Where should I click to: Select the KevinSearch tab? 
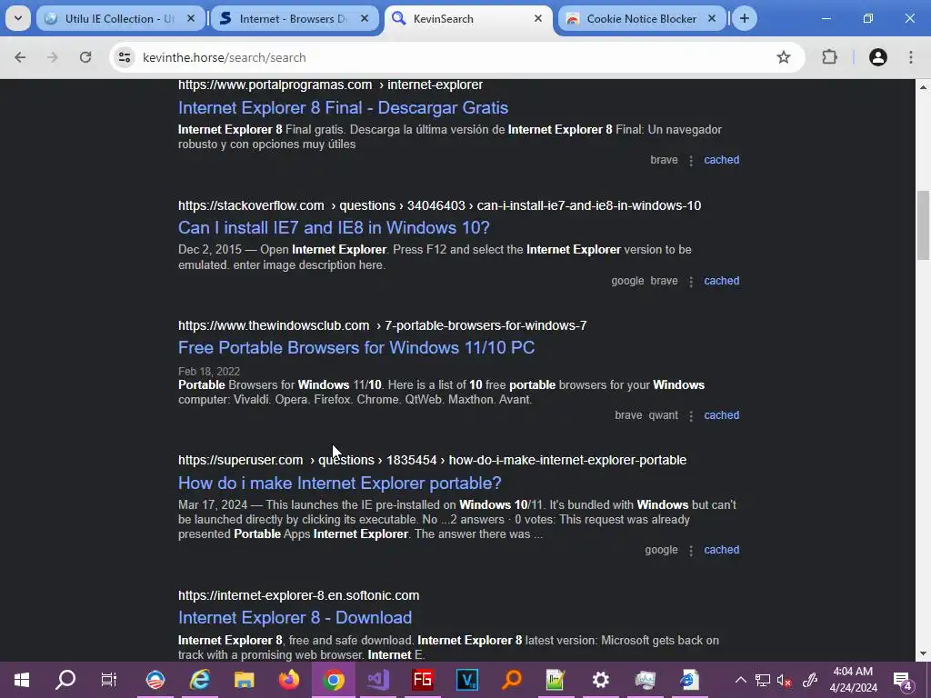coord(468,18)
